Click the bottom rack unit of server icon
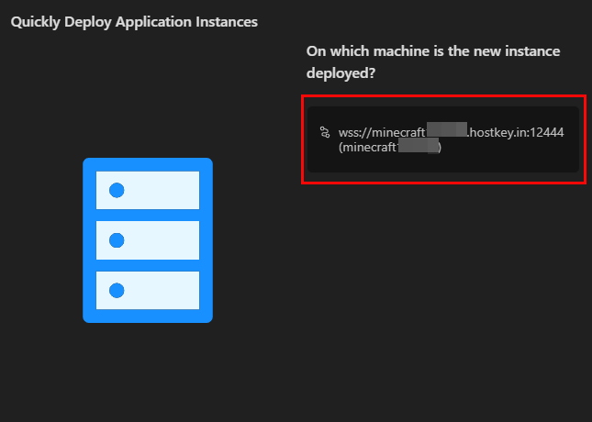 click(148, 290)
